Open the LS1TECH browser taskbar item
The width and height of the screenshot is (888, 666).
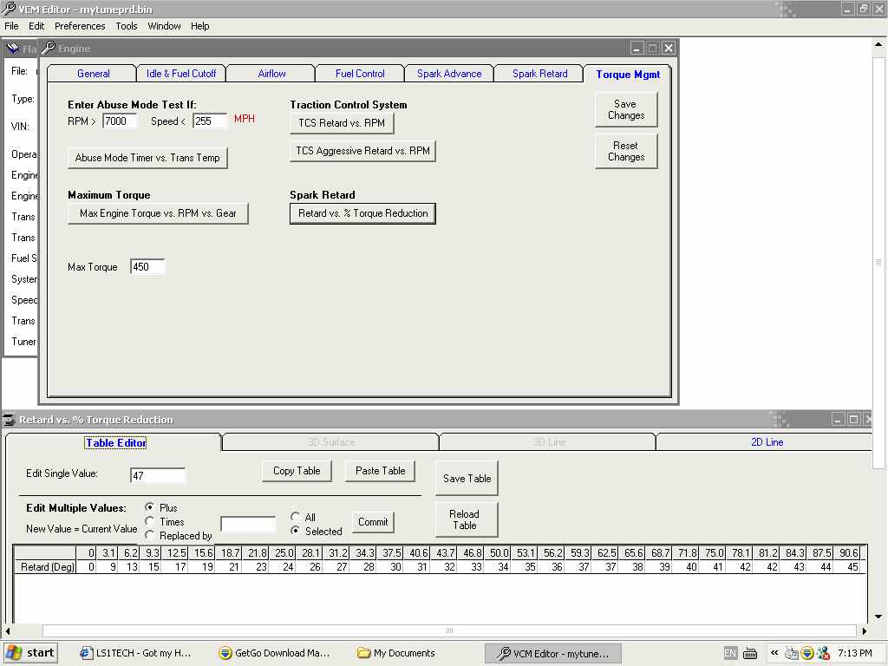(x=135, y=653)
